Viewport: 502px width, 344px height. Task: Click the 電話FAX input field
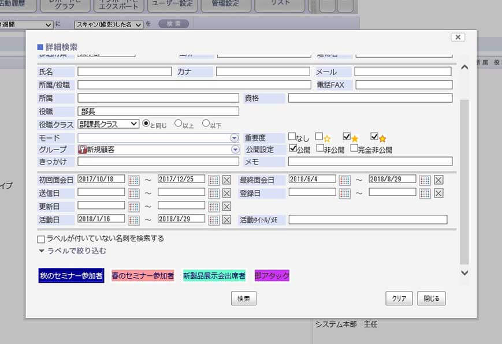404,85
